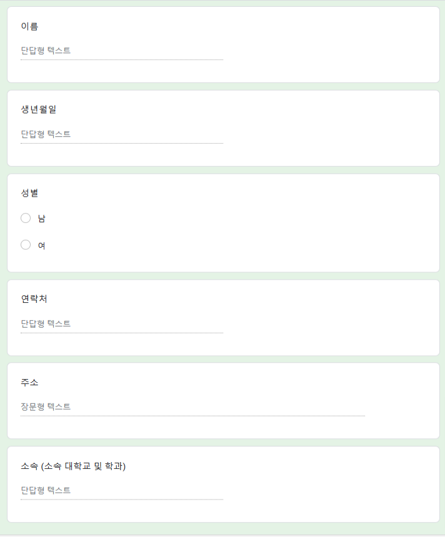The width and height of the screenshot is (445, 537).
Task: Click the 남 option label text
Action: pos(41,218)
